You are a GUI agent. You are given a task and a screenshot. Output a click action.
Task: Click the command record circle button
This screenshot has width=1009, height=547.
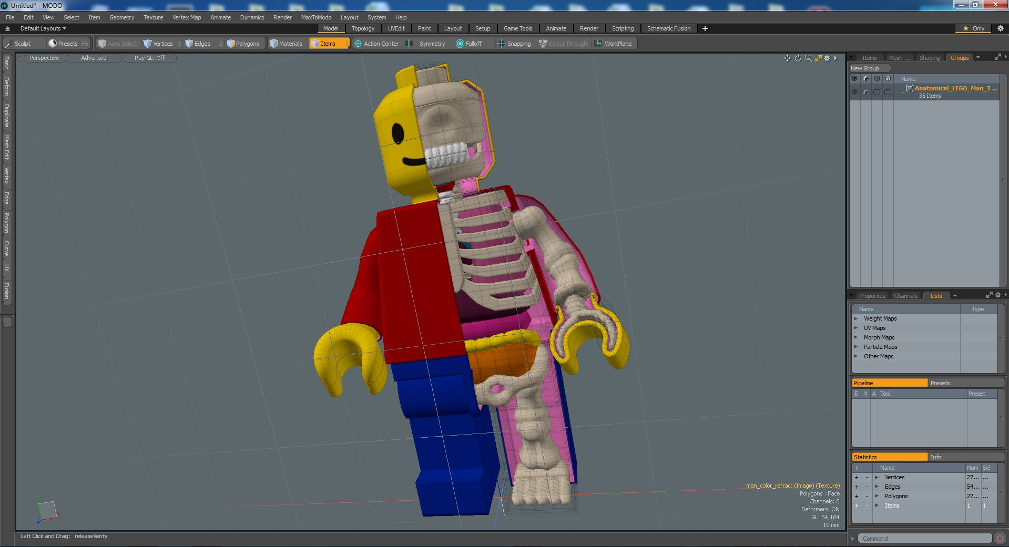1000,539
